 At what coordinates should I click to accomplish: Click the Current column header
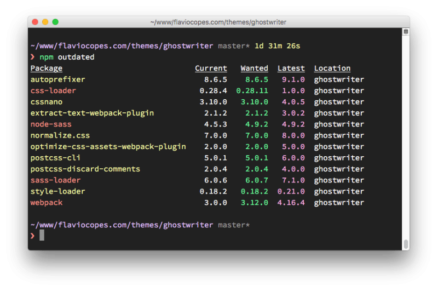point(211,68)
